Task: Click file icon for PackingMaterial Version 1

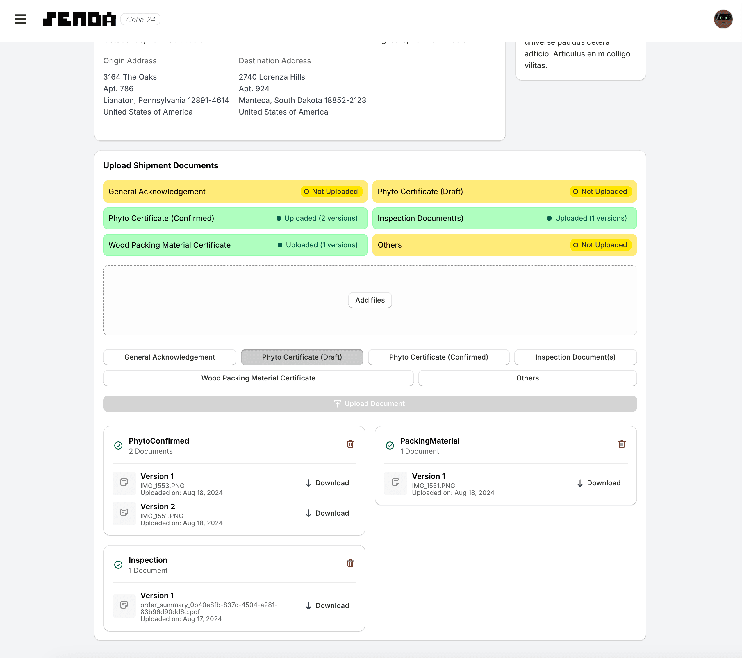Action: (x=396, y=482)
